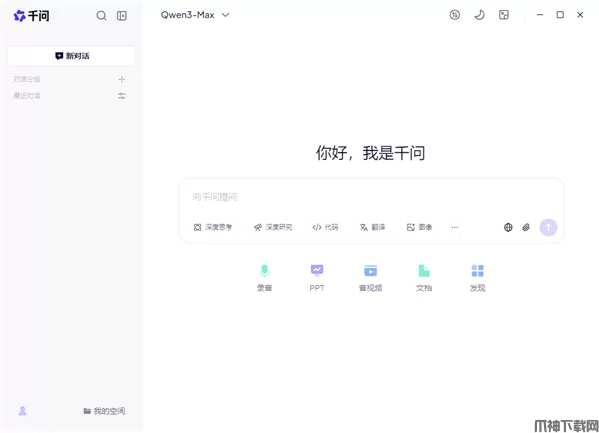599x433 pixels.
Task: Start a new chat with 新对话
Action: 72,56
